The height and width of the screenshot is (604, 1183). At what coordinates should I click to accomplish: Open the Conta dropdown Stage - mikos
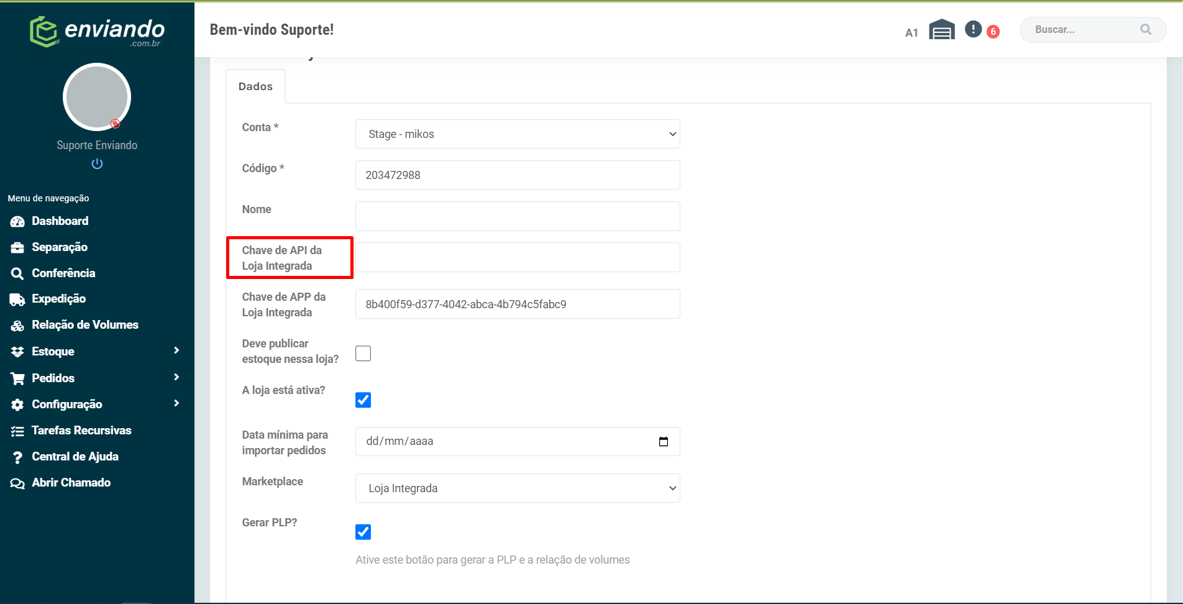coord(518,134)
